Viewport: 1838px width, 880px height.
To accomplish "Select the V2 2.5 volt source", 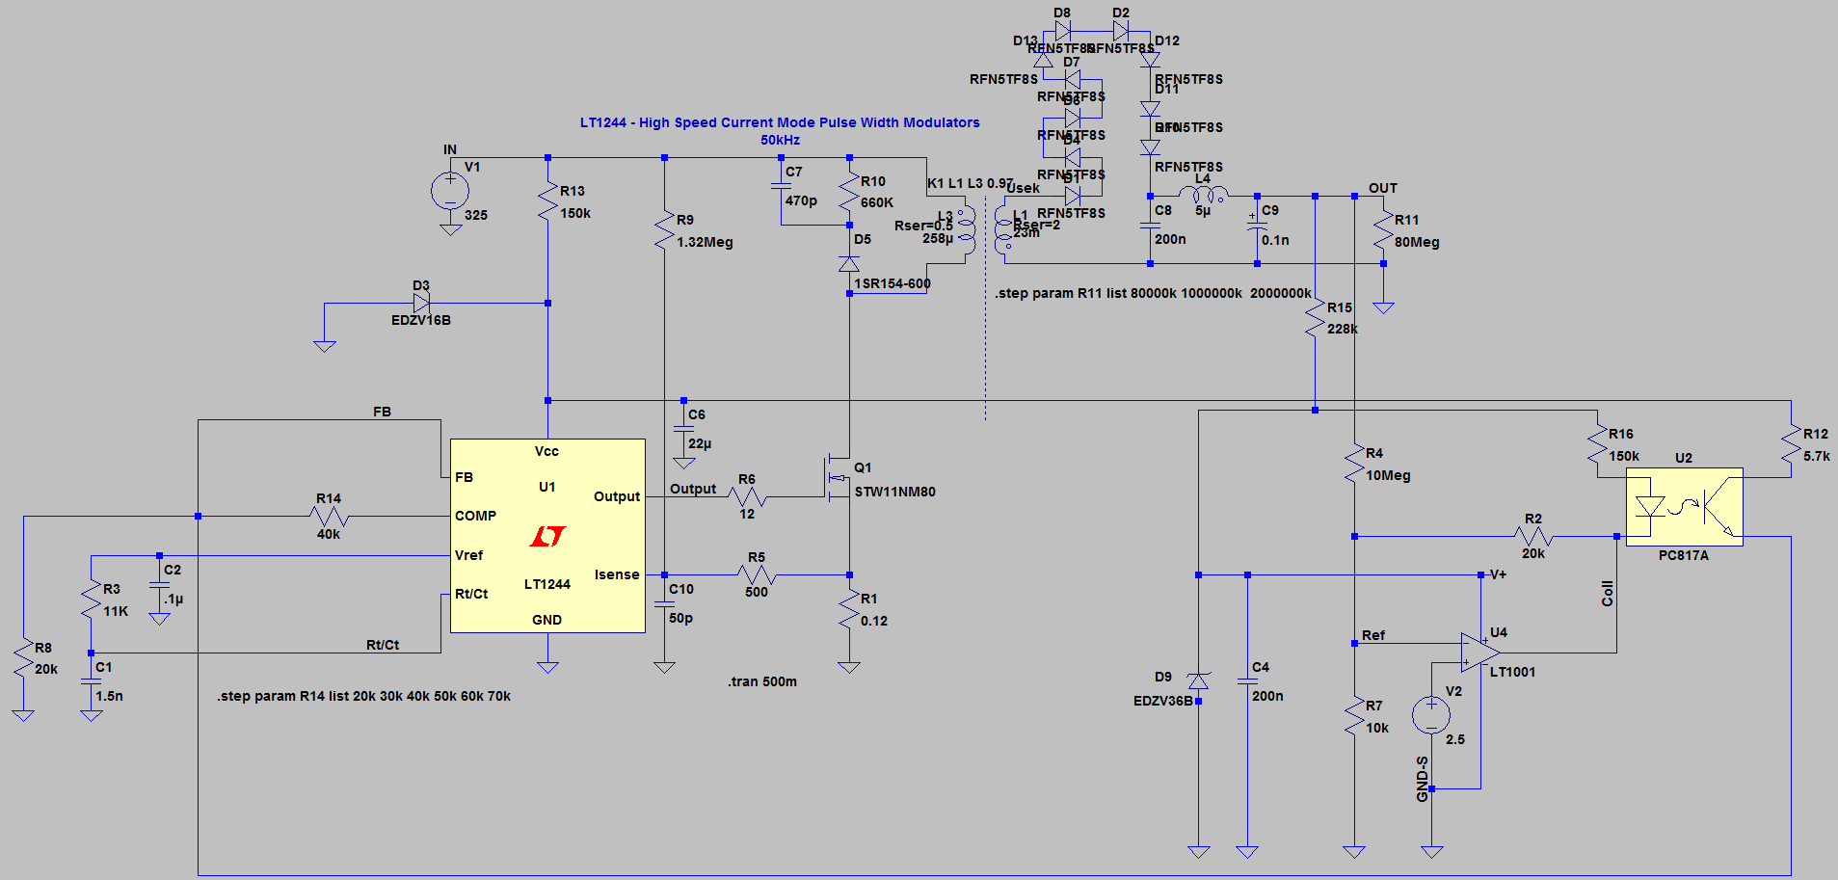I will [1431, 715].
